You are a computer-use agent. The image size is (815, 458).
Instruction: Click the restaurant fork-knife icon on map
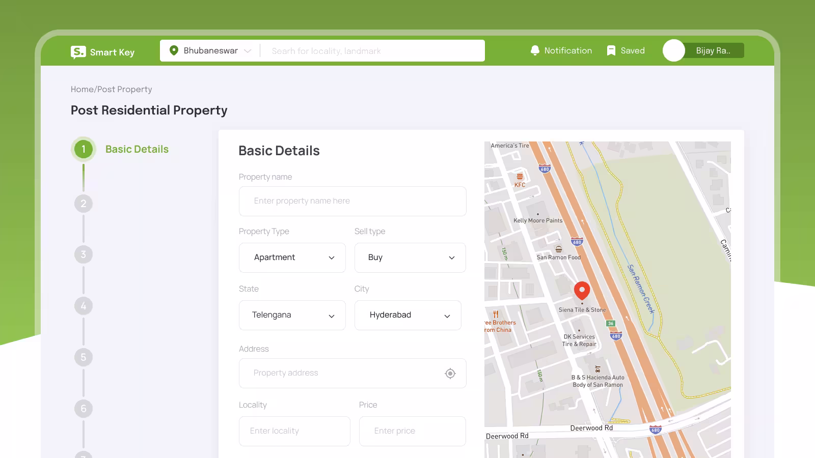[496, 314]
